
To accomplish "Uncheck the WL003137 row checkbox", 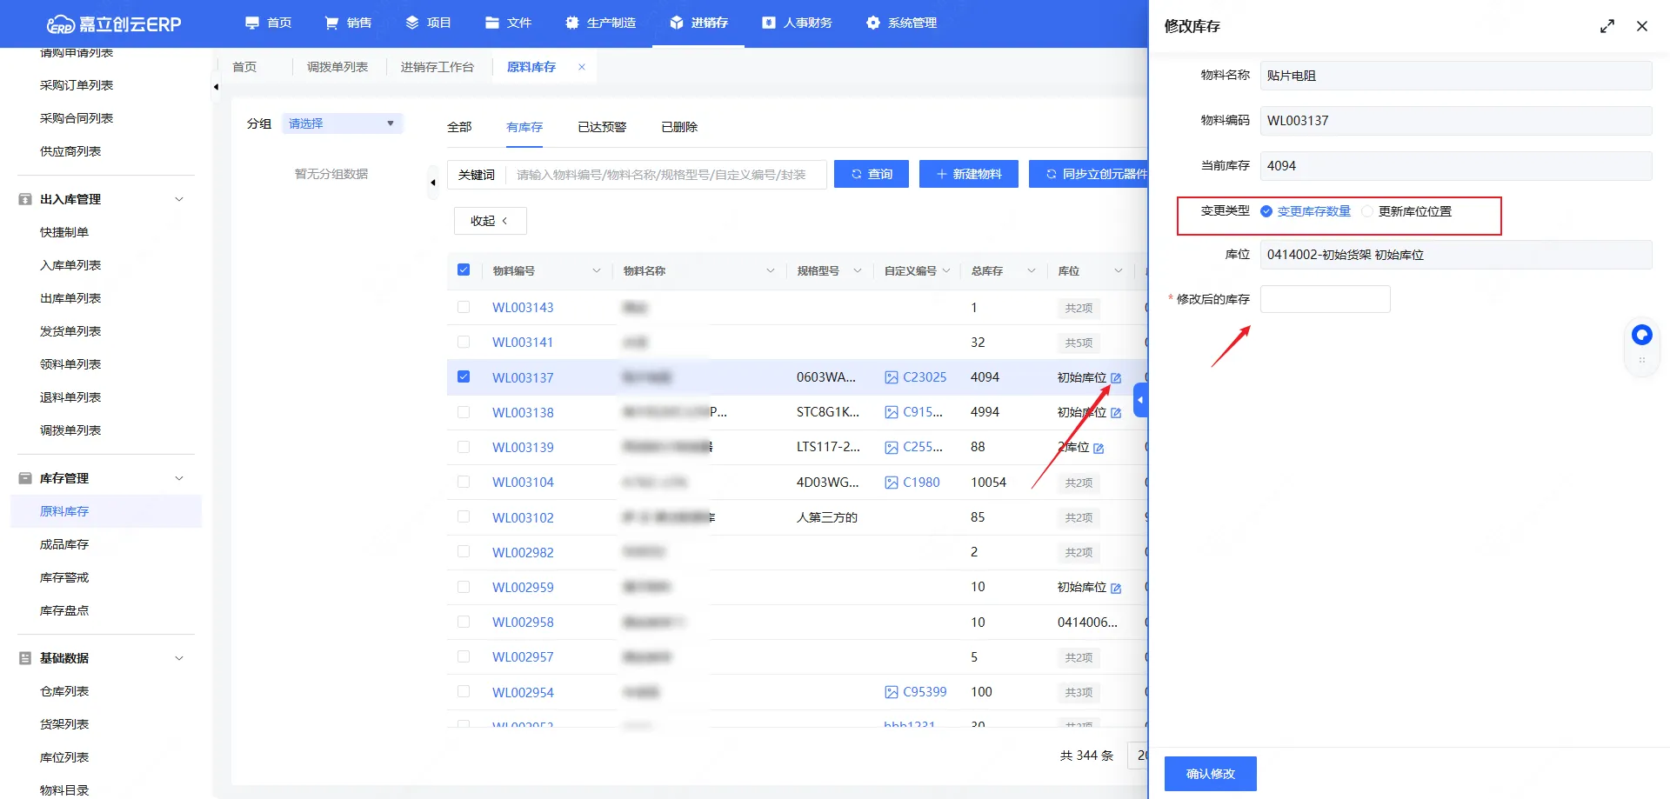I will [464, 376].
